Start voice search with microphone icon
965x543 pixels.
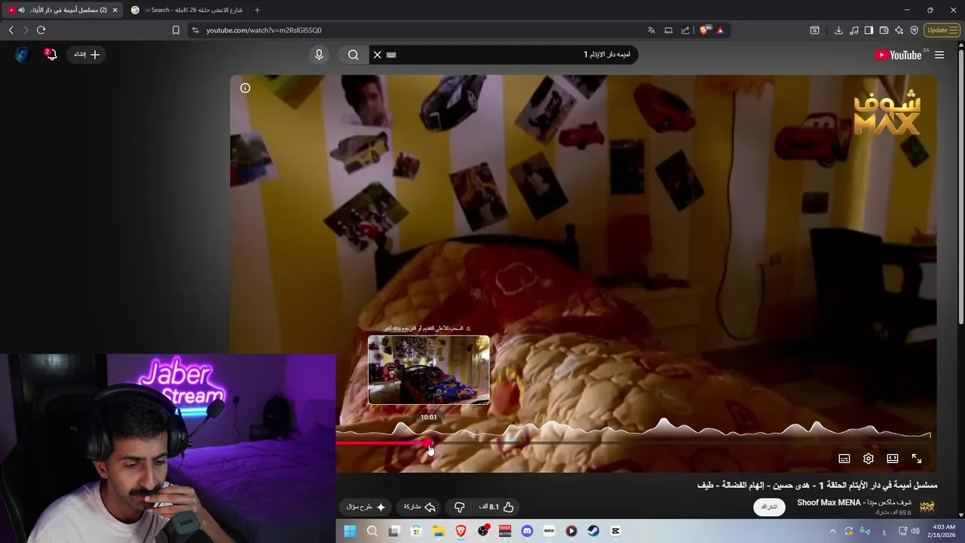(319, 54)
